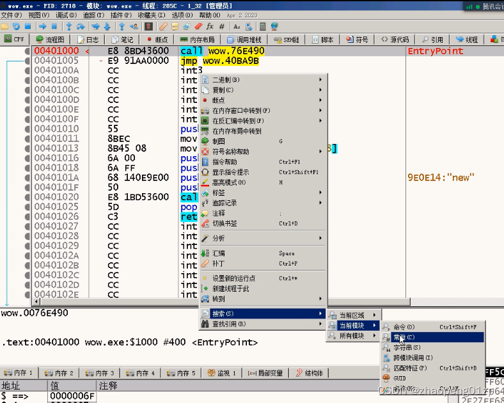Open the 源代码 source tab
The image size is (504, 403).
395,40
